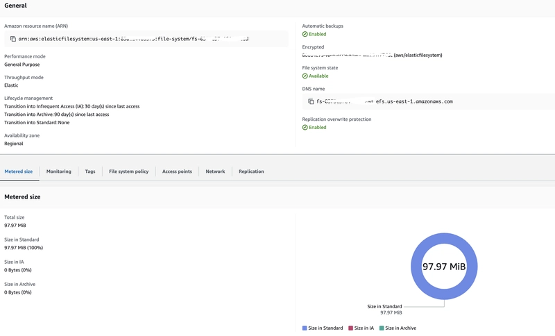This screenshot has width=555, height=336.
Task: Copy the DNS name with its copy icon
Action: click(x=311, y=101)
